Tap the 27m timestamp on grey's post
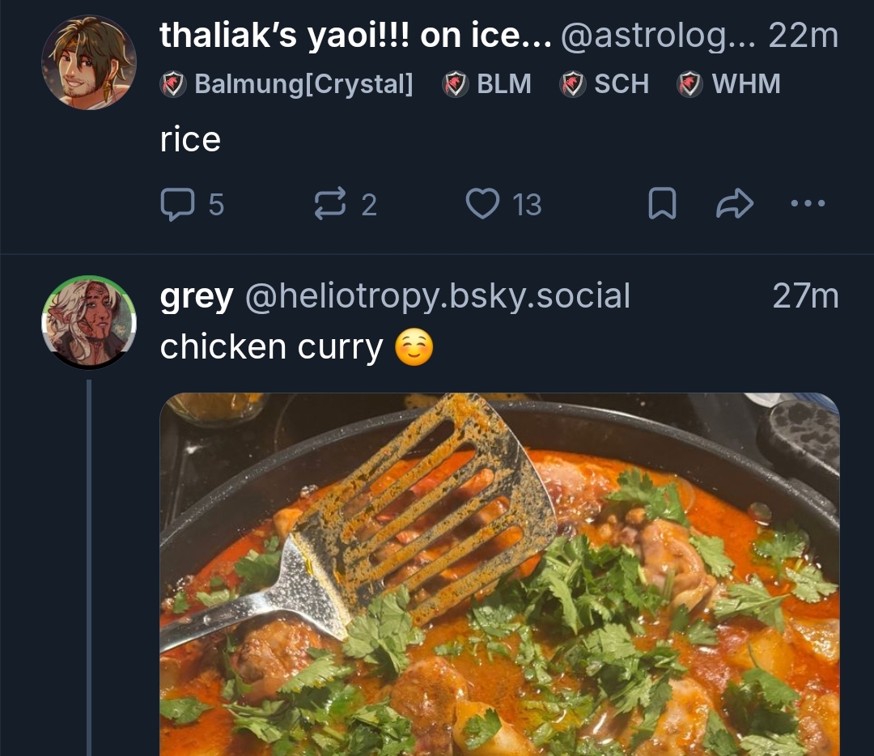 [805, 297]
